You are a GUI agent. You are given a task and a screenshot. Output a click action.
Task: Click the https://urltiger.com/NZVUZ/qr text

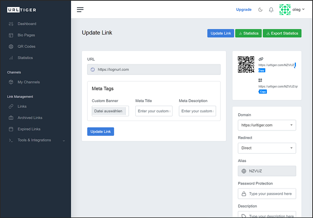[x=278, y=86]
